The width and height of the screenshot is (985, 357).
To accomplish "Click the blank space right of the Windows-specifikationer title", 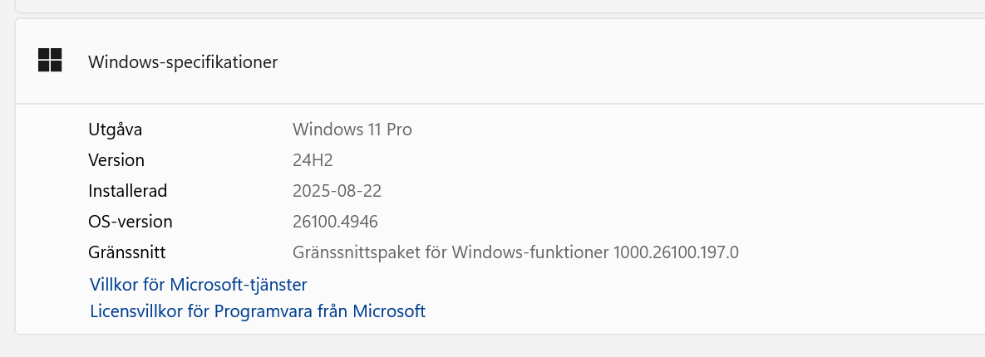I will pos(628,62).
